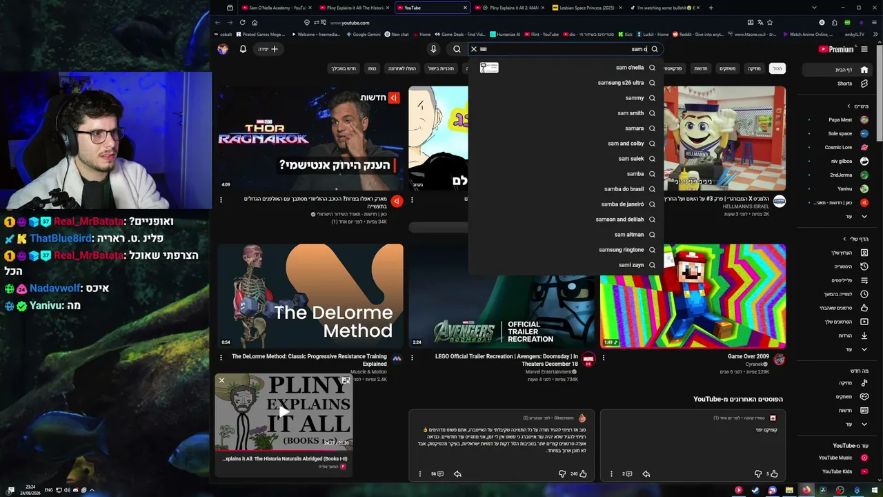Open the Google Gemini bookmark
The width and height of the screenshot is (883, 497).
click(363, 34)
